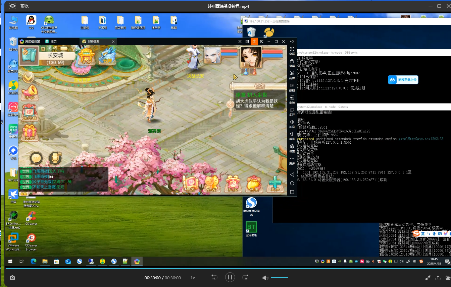The width and height of the screenshot is (451, 287).
Task: Open the 更多 three-dots menu in the emulator sidebar
Action: click(x=292, y=160)
